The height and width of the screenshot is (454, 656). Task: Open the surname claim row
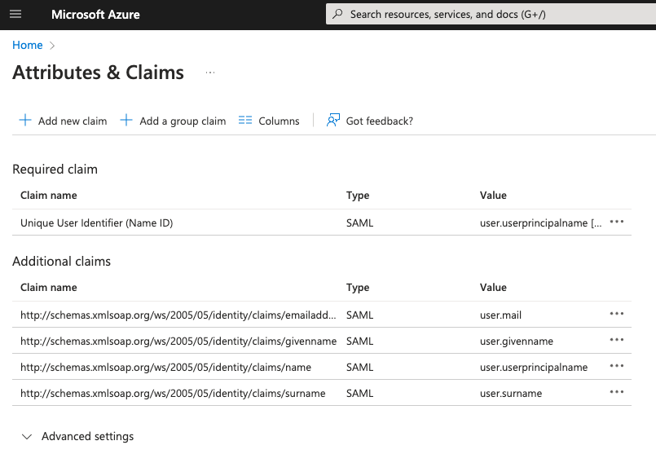point(172,393)
